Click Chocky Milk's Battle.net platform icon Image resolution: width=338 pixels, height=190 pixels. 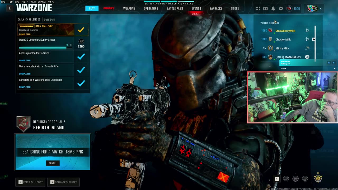coord(307,39)
